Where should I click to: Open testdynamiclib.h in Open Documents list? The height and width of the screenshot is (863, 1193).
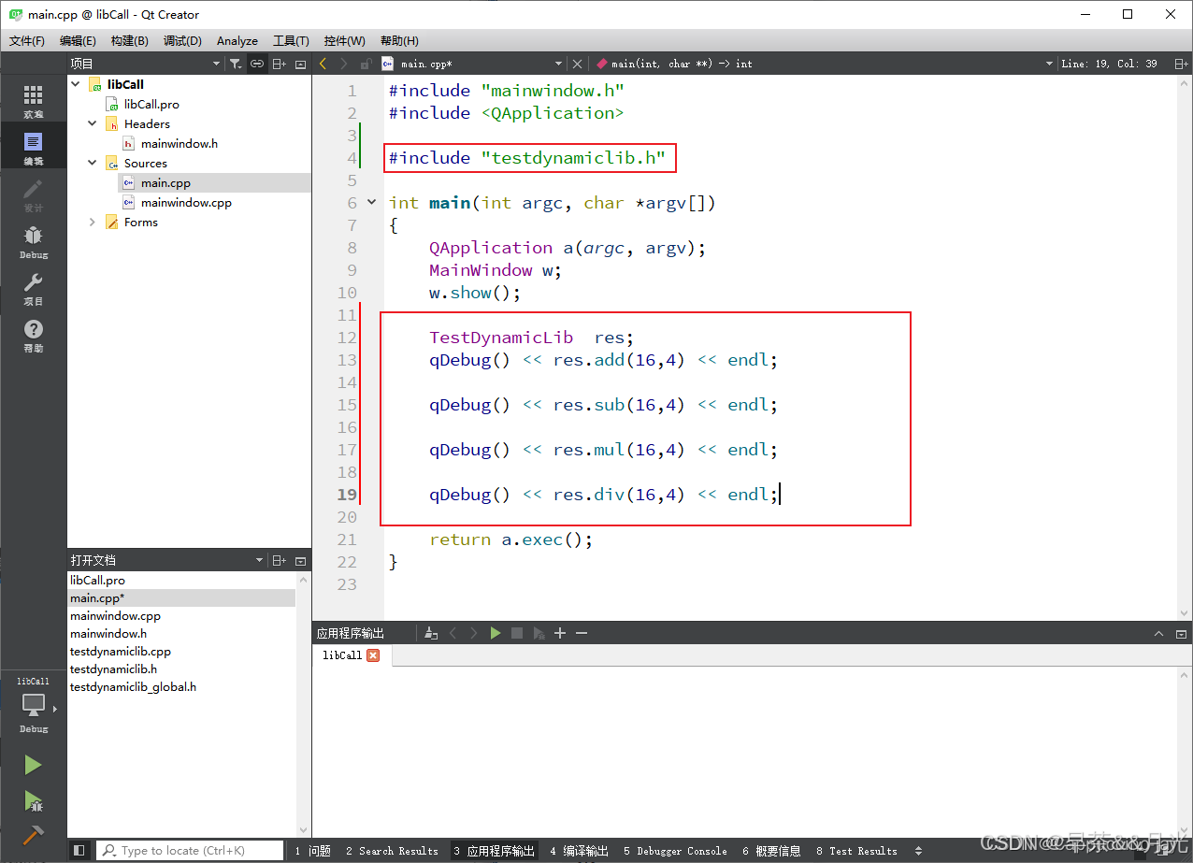coord(113,669)
